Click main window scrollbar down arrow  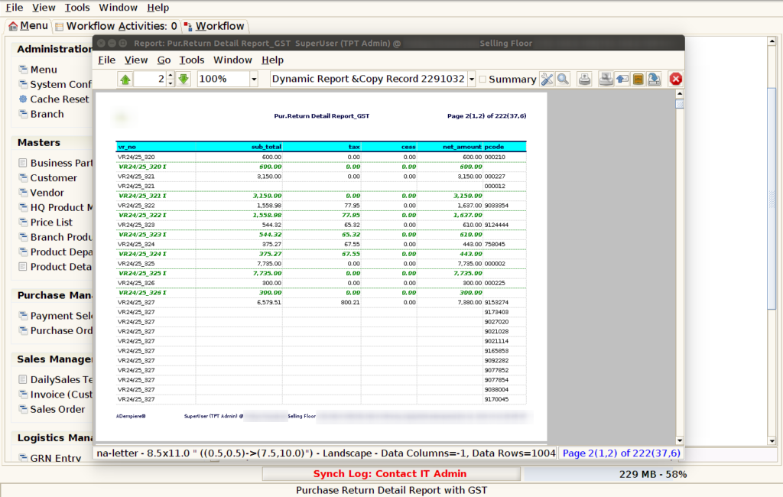[772, 441]
